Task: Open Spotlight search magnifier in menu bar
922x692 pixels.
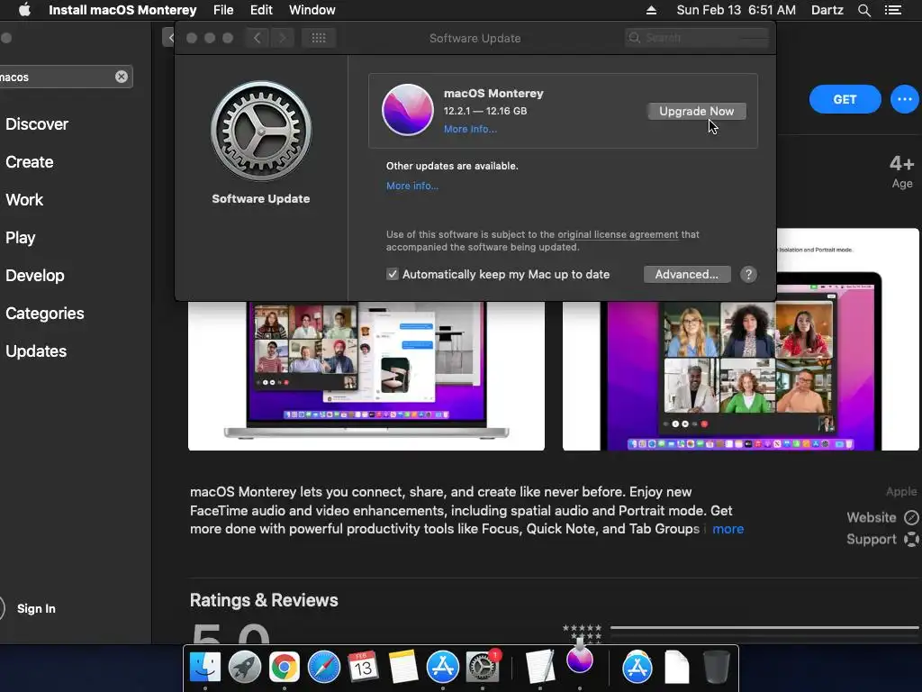Action: pyautogui.click(x=863, y=10)
